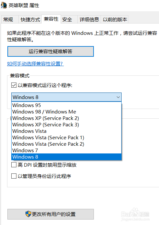Select highlighted Windows 8 list item
159x225 pixels.
66,157
